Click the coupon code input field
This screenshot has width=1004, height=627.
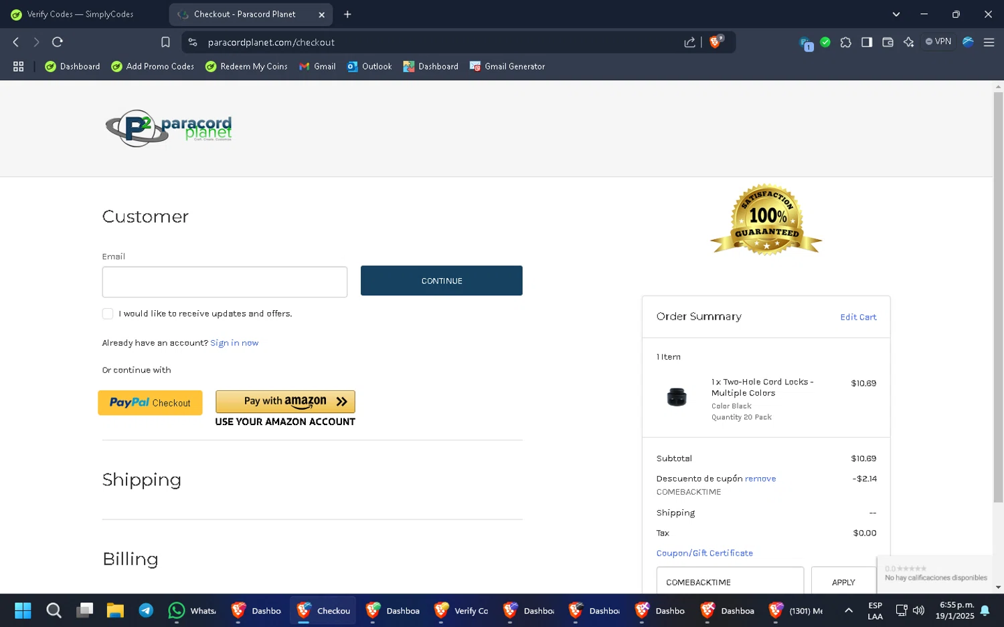(730, 580)
